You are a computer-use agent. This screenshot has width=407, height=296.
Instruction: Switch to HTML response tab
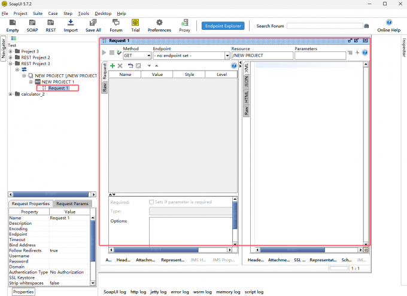pos(247,97)
